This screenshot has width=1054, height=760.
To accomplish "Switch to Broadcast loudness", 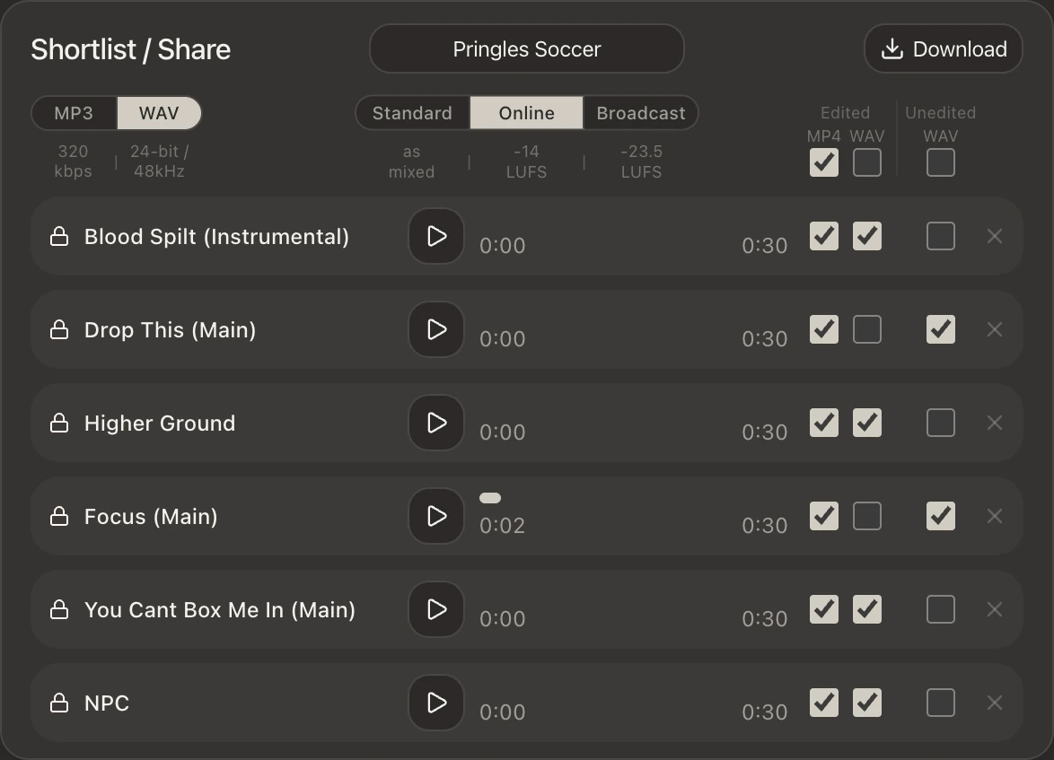I will 641,113.
